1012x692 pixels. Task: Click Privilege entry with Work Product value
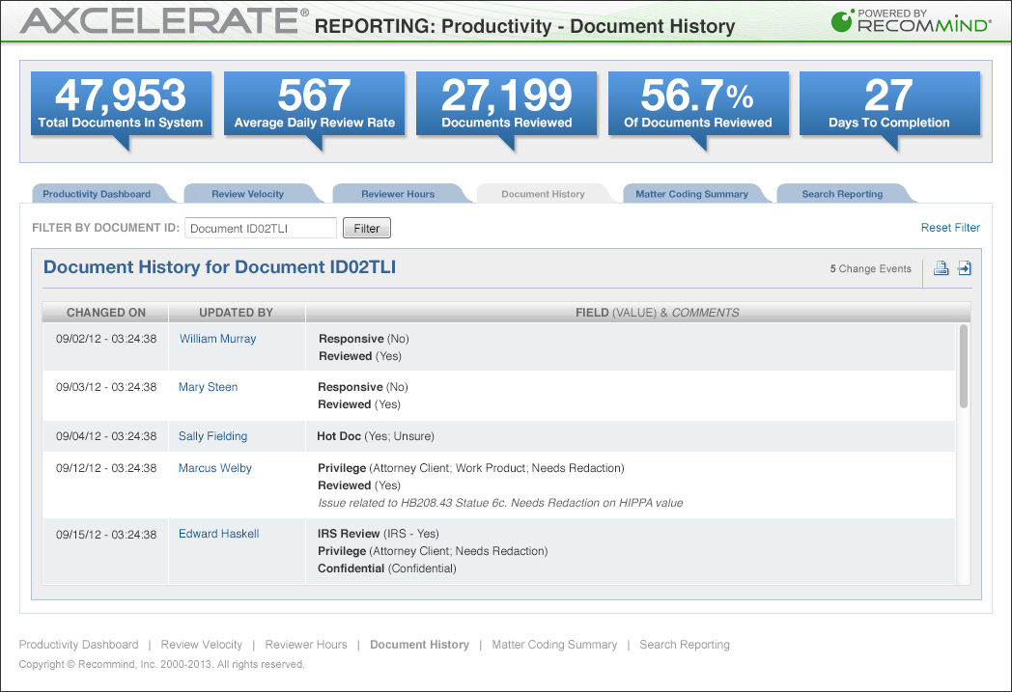(x=471, y=468)
